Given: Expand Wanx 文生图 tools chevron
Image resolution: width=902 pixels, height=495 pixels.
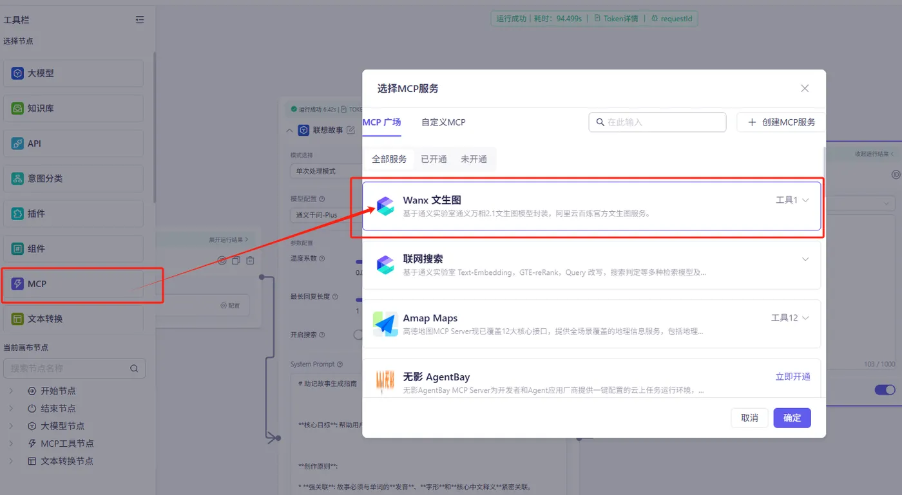Looking at the screenshot, I should point(805,200).
